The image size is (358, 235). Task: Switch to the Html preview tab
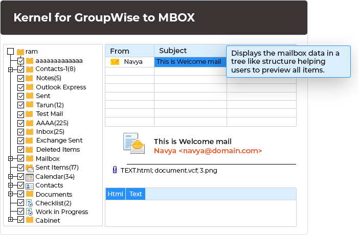click(x=115, y=194)
